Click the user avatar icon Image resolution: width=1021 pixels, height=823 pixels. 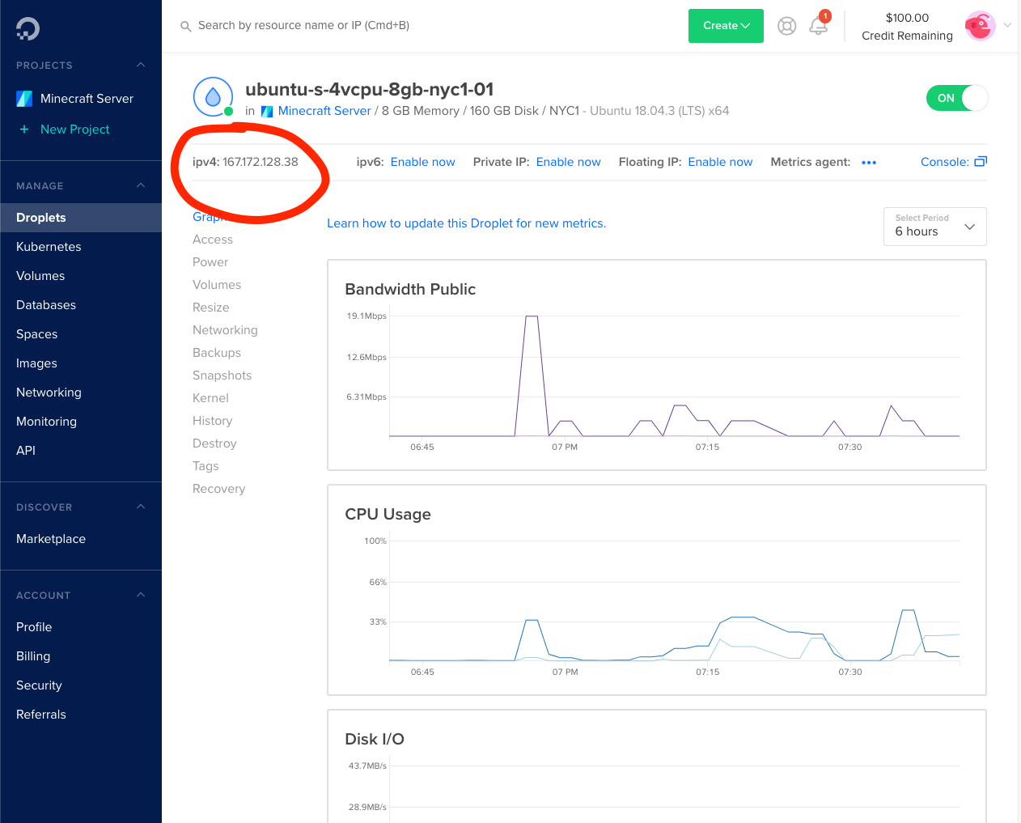pyautogui.click(x=980, y=26)
